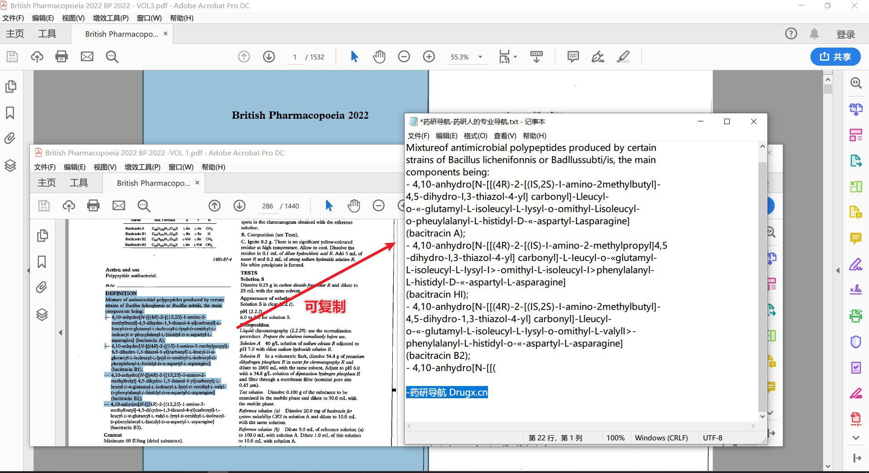Screen dimensions: 869x473
Task: Open the search-document tool at right pane top
Action: 856,83
